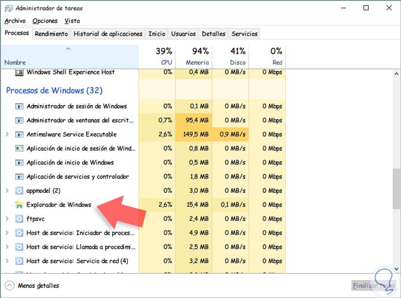Click the Task Manager title bar icon
This screenshot has width=401, height=298.
pos(8,8)
